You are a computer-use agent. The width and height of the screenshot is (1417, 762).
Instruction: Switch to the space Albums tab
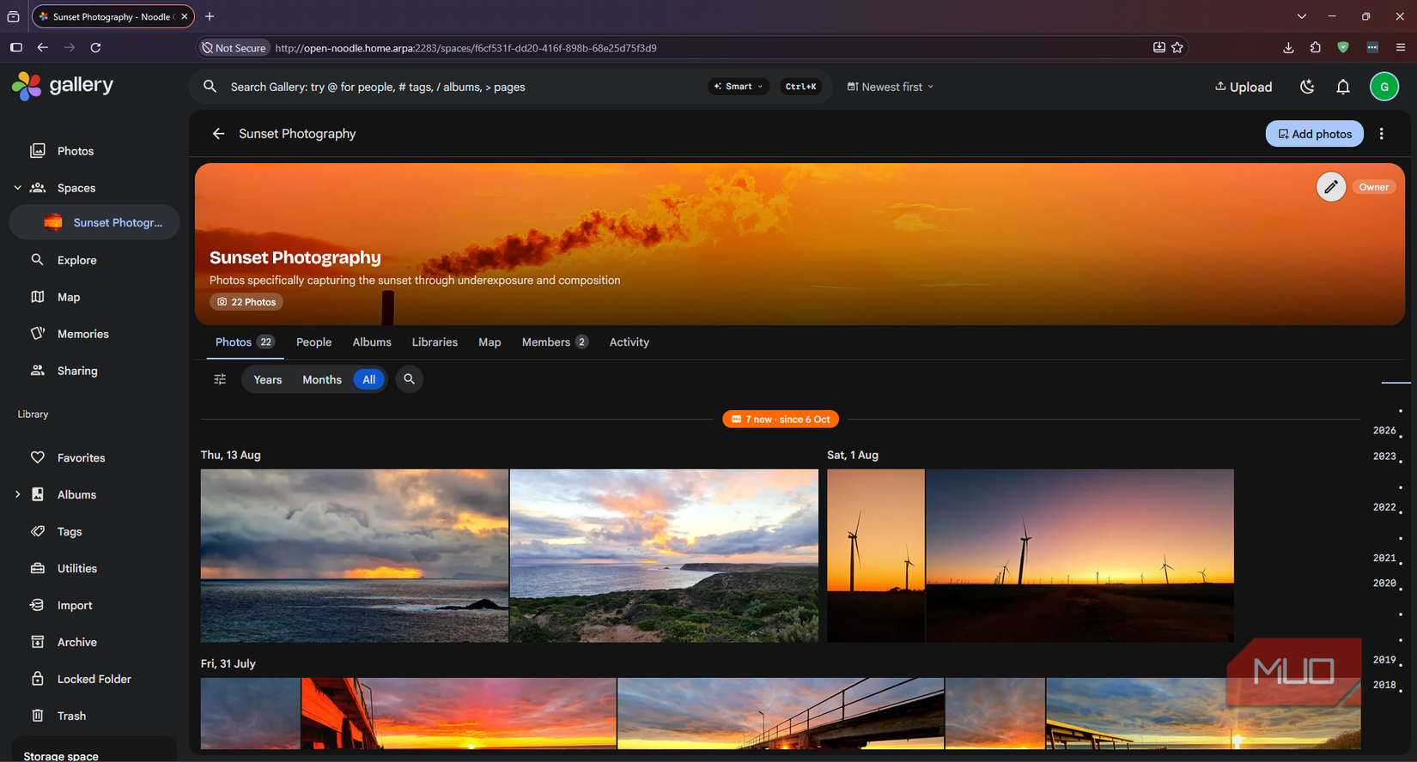coord(372,342)
